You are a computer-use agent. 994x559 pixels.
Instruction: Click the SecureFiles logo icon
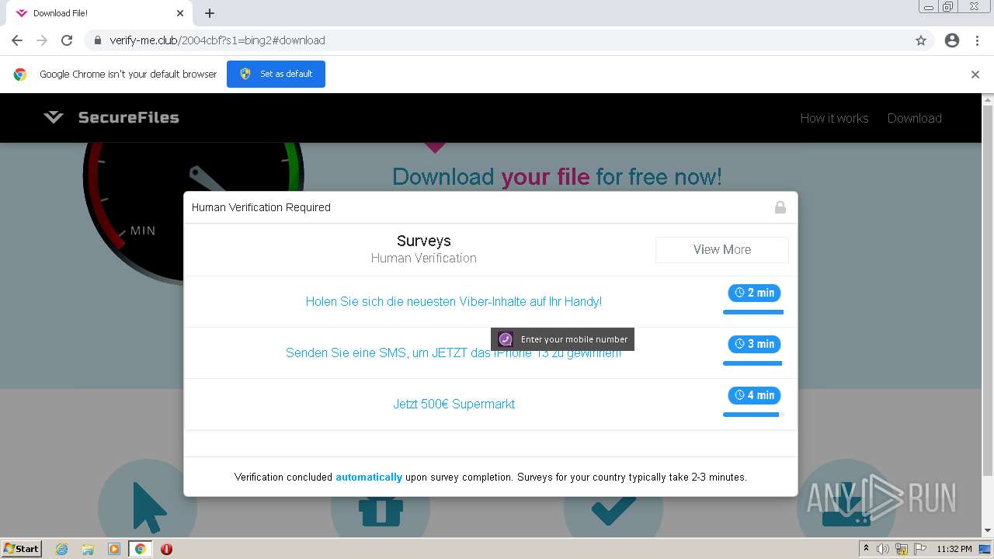(x=54, y=117)
